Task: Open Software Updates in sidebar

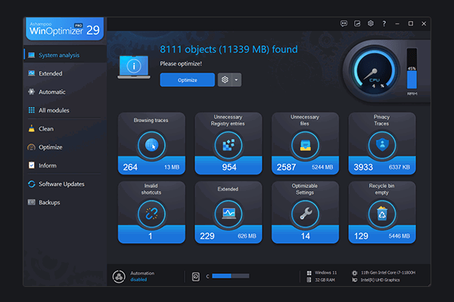Action: pyautogui.click(x=65, y=183)
